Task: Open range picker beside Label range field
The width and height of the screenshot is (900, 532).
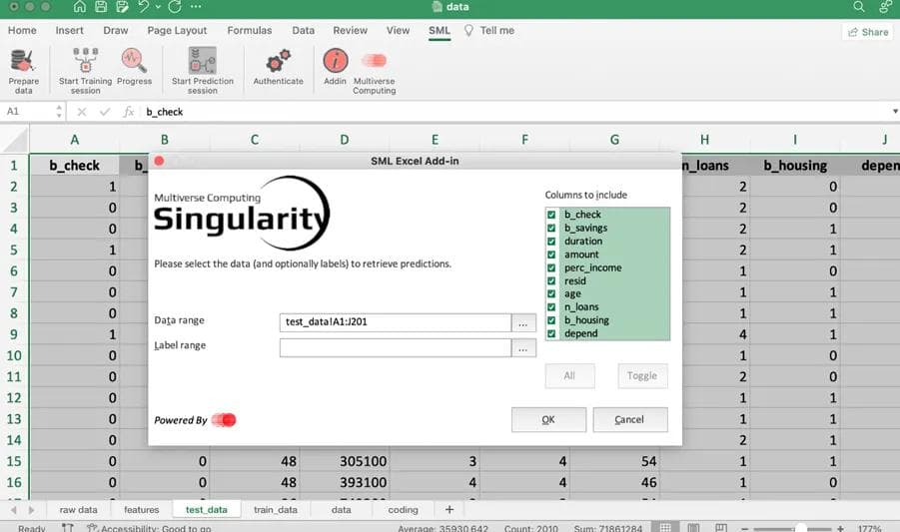Action: (x=523, y=347)
